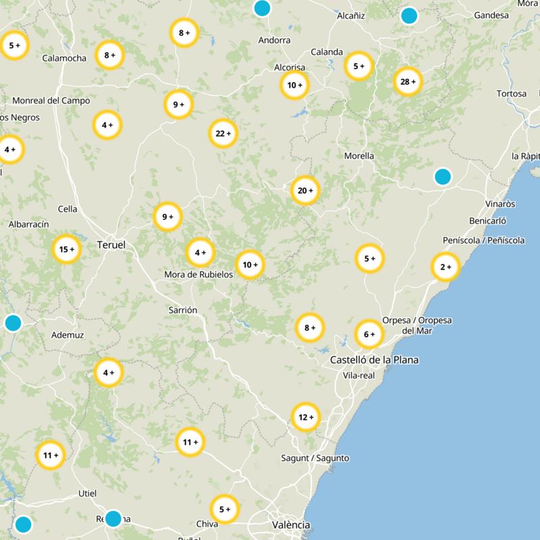Screen dimensions: 540x540
Task: Click the blue marker near Ademuz
Action: [13, 323]
